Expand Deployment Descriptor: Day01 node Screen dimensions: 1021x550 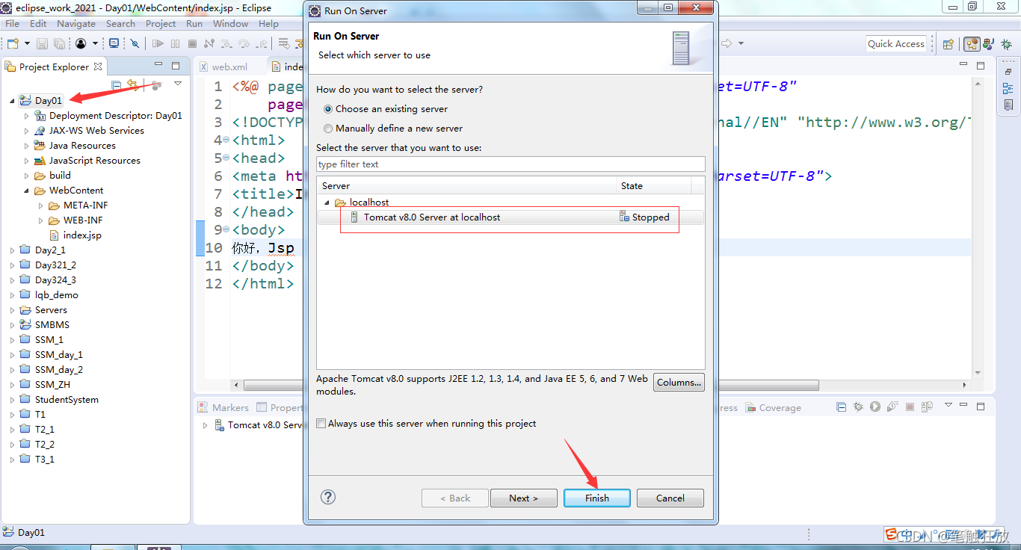click(27, 116)
